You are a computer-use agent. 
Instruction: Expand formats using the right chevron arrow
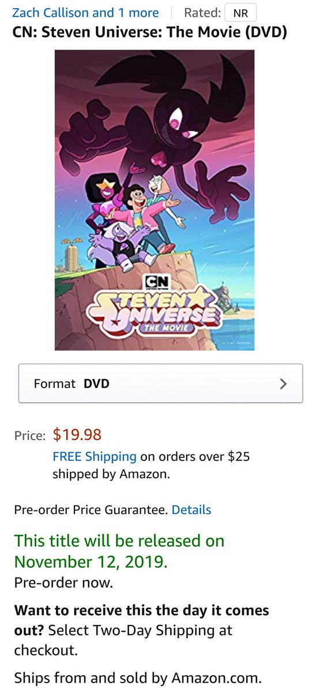pyautogui.click(x=282, y=383)
